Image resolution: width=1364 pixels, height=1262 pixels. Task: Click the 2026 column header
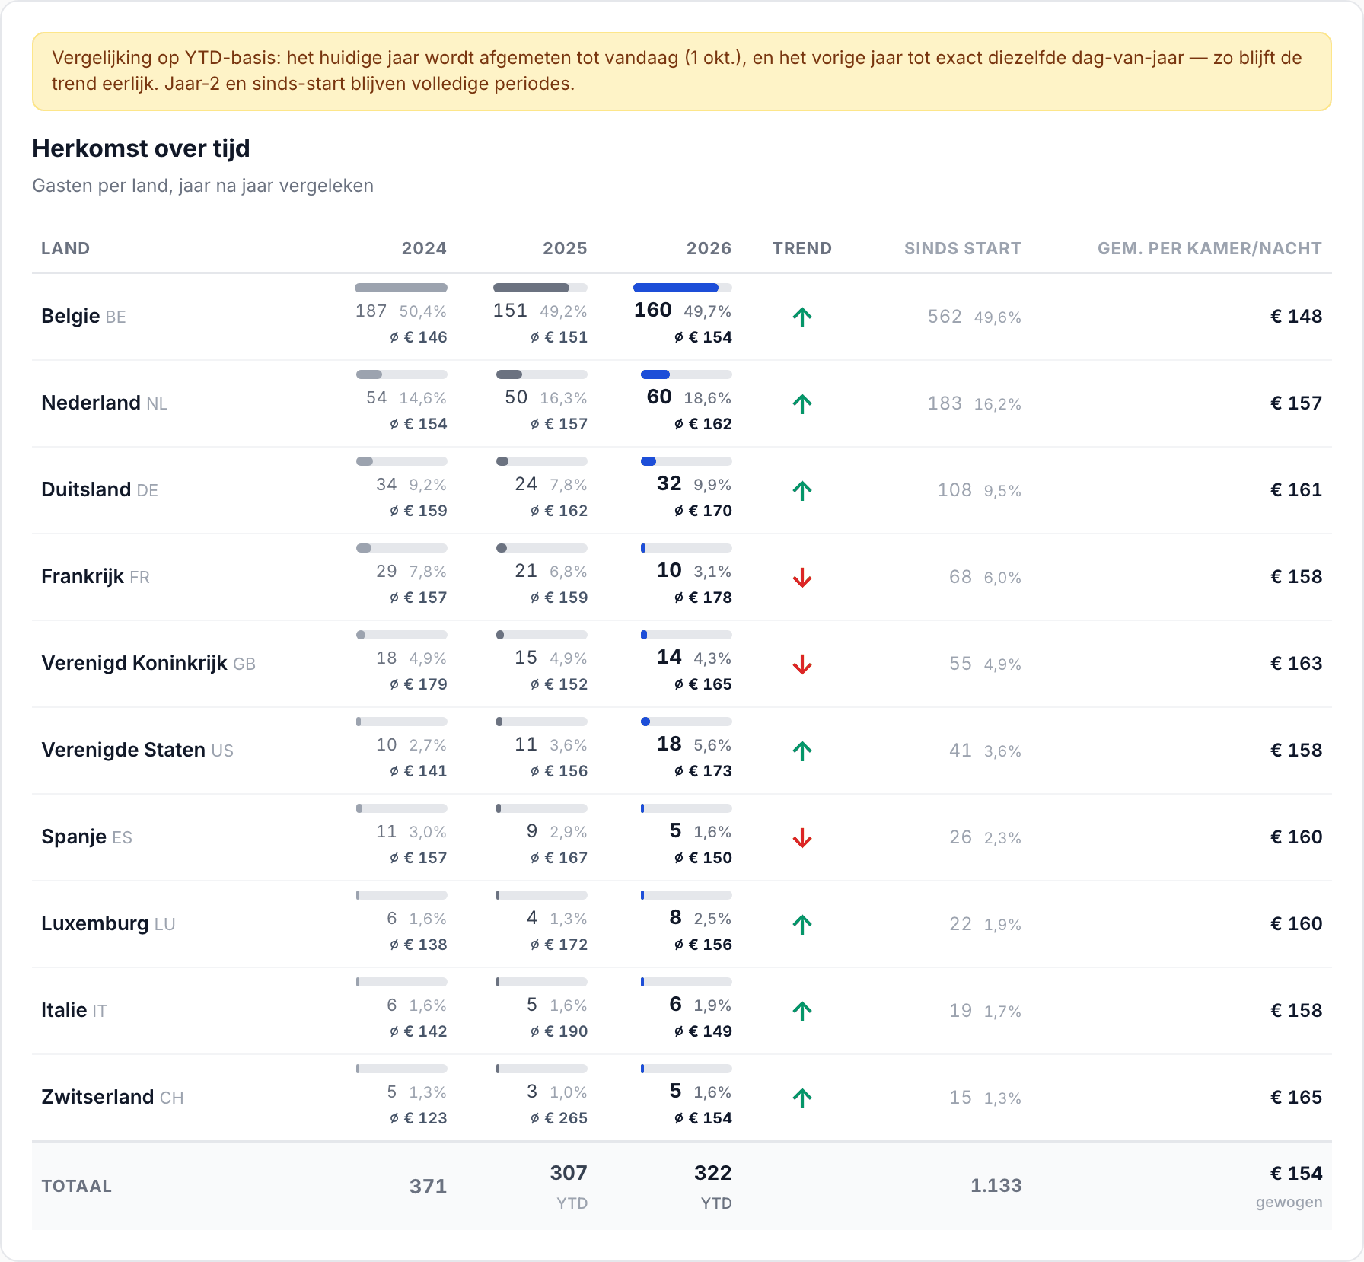[x=709, y=248]
